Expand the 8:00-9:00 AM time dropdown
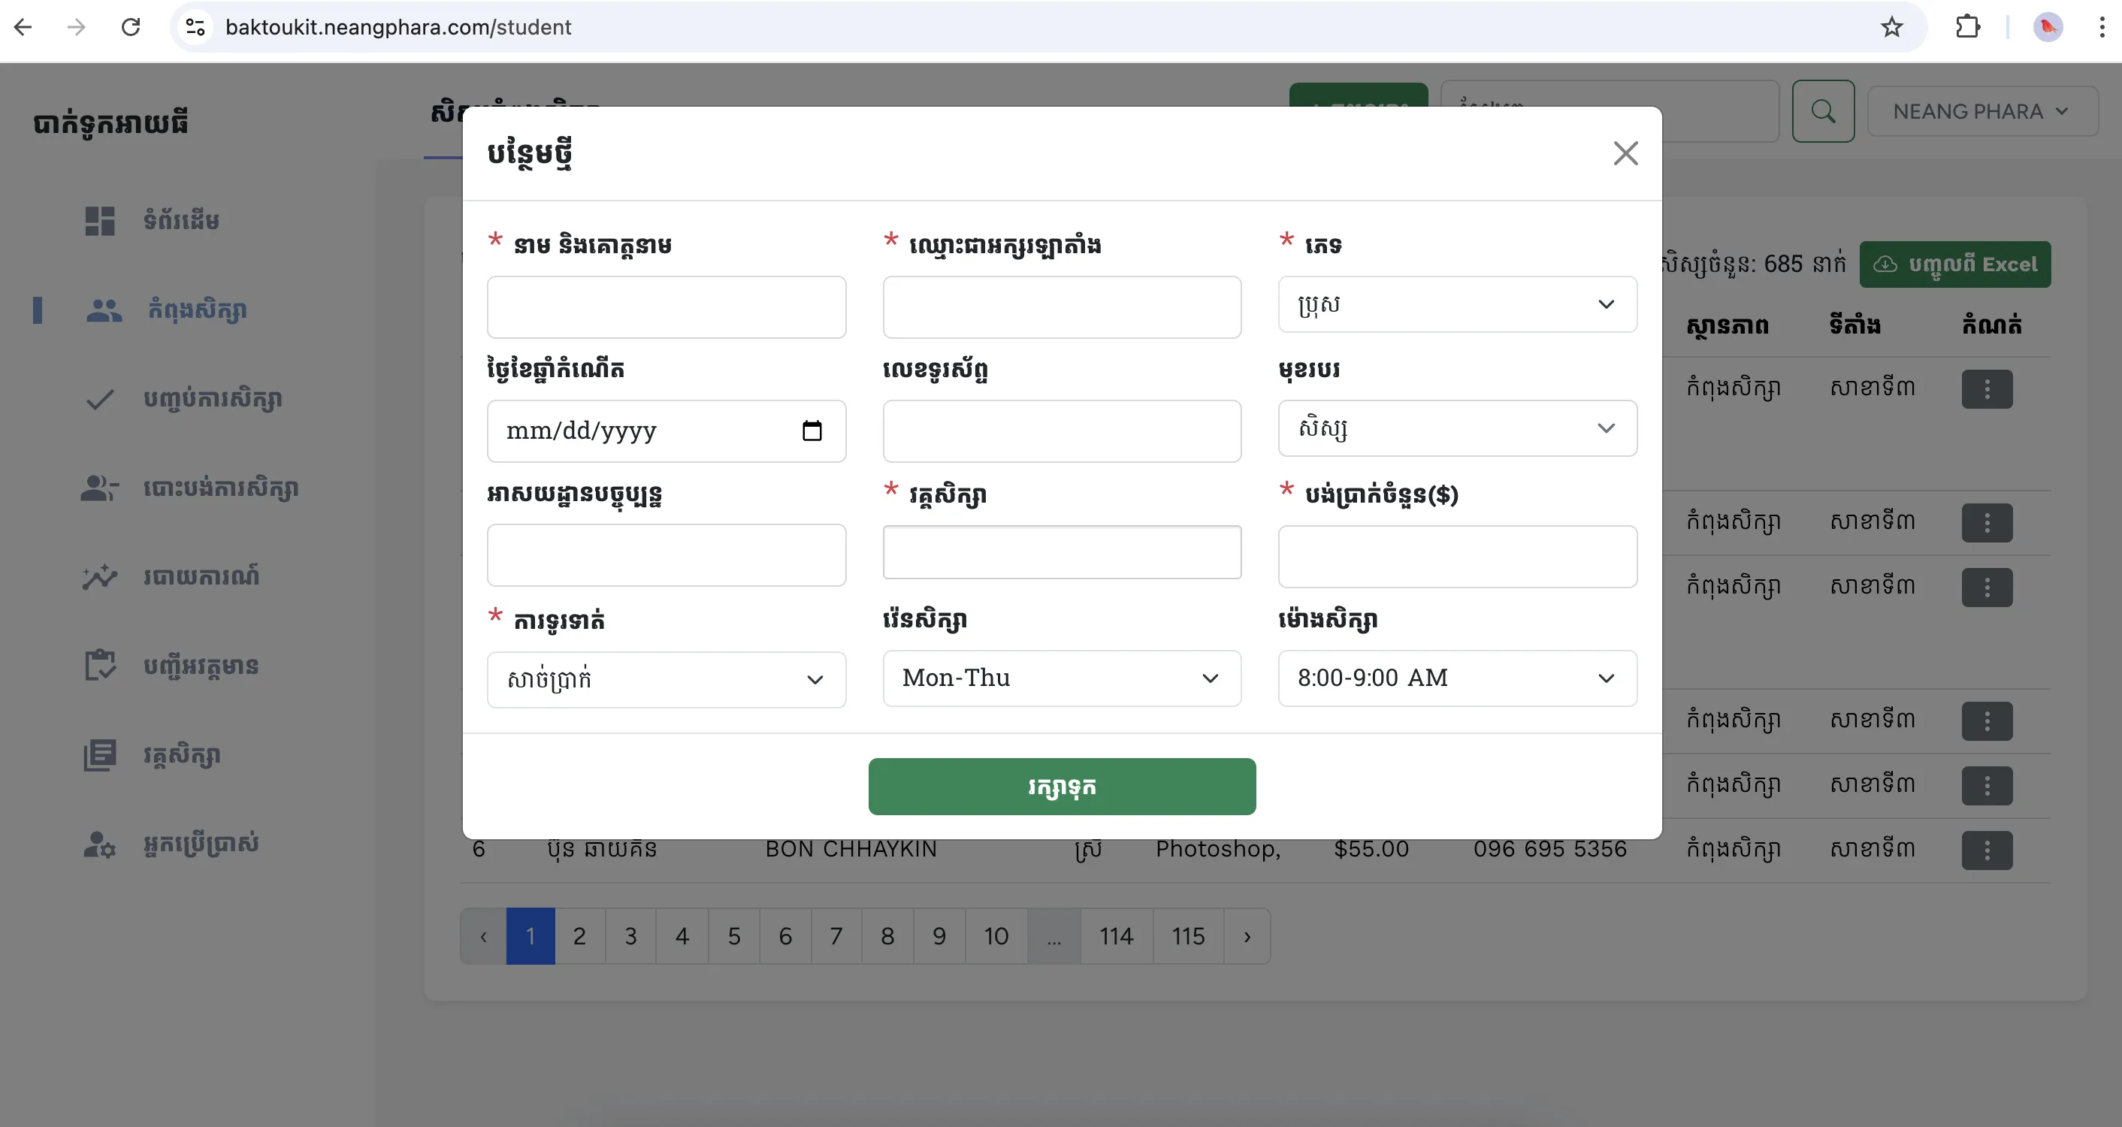The image size is (2122, 1127). (x=1456, y=678)
